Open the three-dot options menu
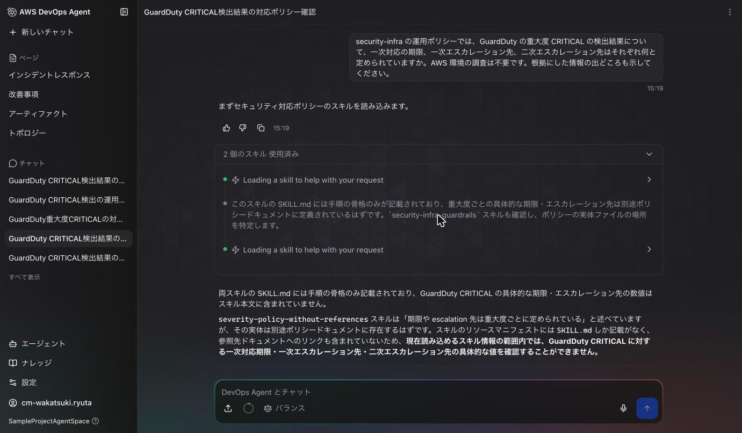The height and width of the screenshot is (433, 742). [730, 12]
